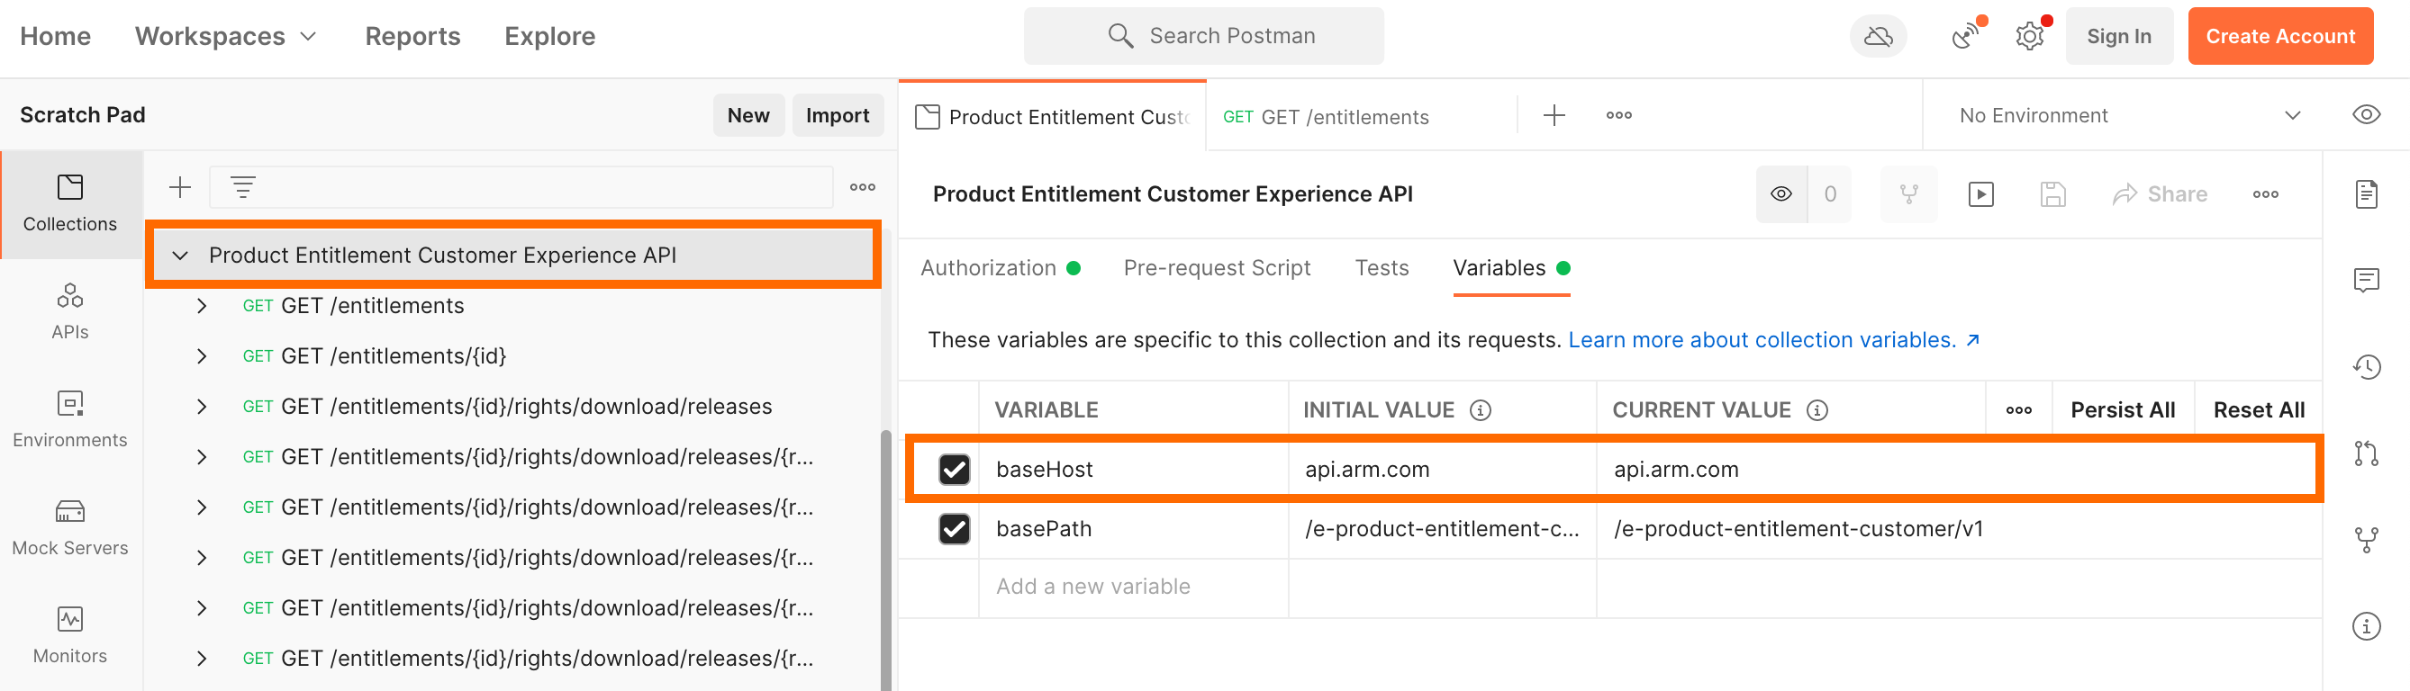This screenshot has width=2410, height=691.
Task: Open the Monitors sidebar panel
Action: coord(70,636)
